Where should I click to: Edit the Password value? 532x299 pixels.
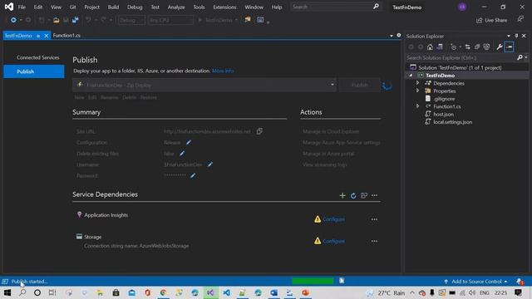193,175
